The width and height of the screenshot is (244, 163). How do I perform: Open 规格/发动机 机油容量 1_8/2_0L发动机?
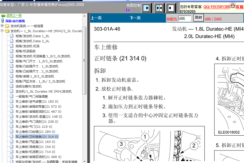[x=43, y=56]
